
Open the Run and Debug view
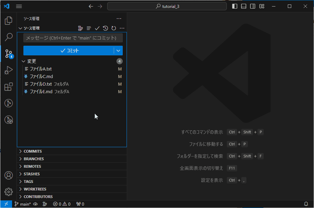coord(8,70)
